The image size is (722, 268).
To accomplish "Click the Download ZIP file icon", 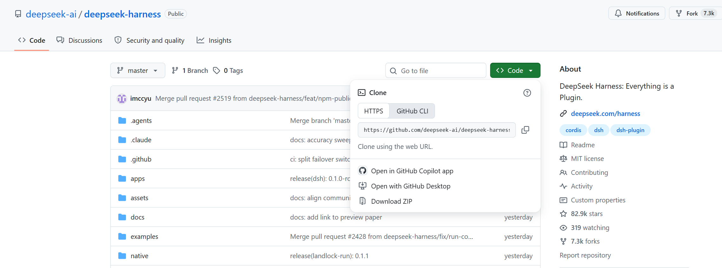I will tap(363, 201).
